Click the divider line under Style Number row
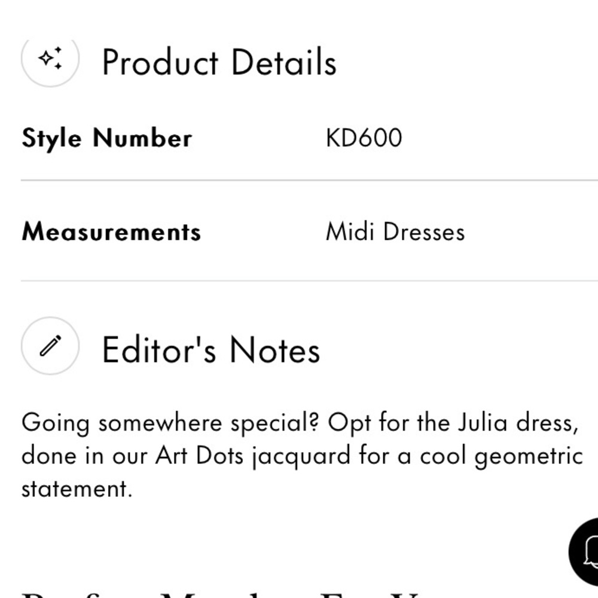 pyautogui.click(x=309, y=179)
